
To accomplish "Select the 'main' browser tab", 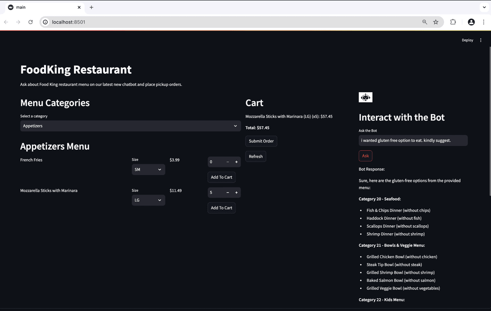I will coord(43,7).
